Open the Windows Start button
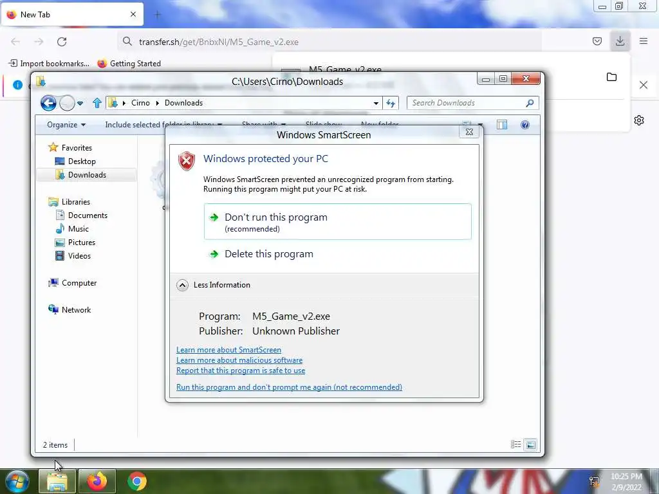The height and width of the screenshot is (494, 659). click(x=17, y=482)
